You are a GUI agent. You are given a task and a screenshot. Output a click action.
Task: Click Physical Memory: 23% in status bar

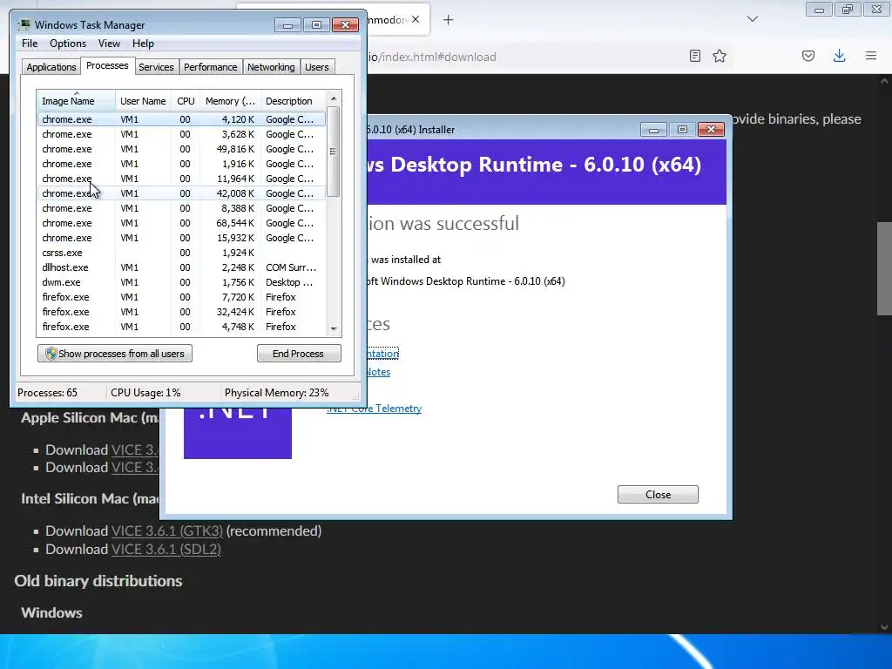coord(276,393)
